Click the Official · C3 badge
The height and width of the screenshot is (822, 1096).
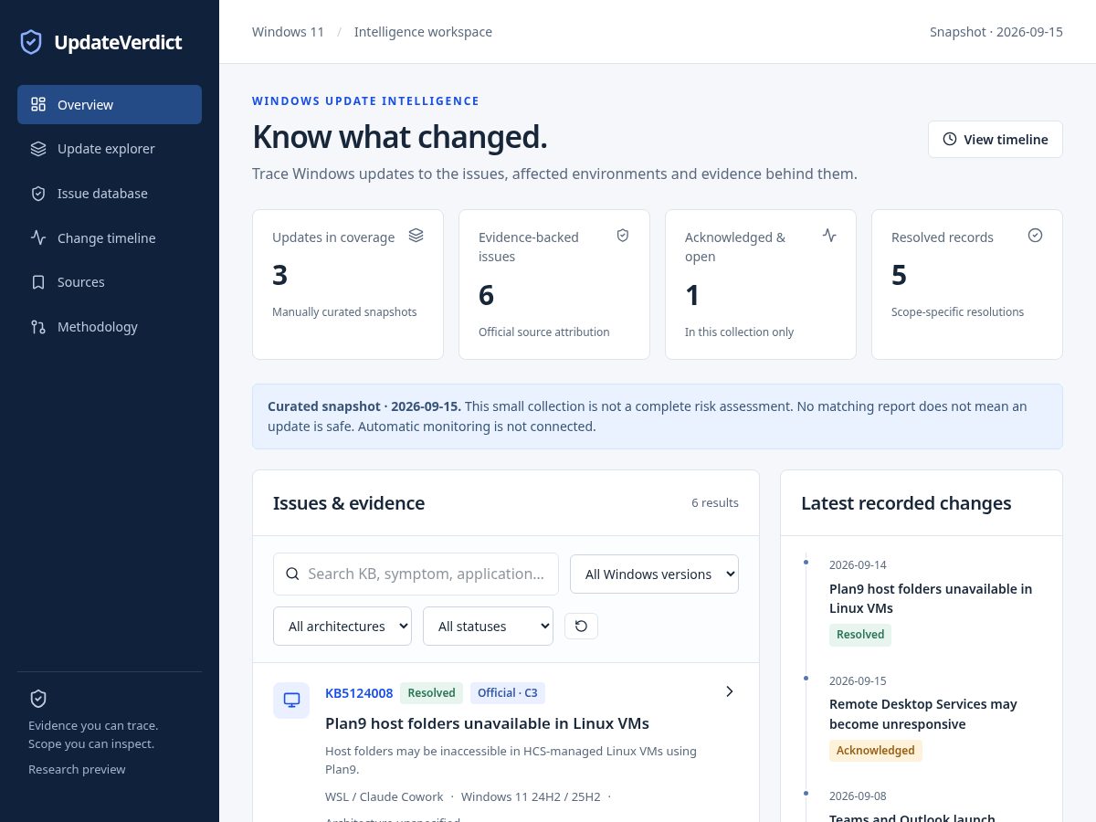[508, 693]
